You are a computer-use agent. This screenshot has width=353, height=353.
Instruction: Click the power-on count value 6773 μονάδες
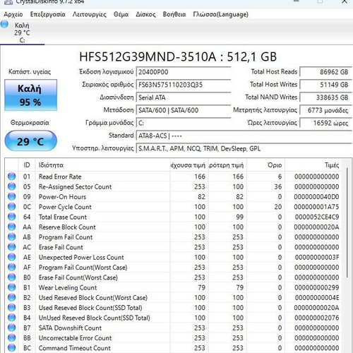click(325, 110)
